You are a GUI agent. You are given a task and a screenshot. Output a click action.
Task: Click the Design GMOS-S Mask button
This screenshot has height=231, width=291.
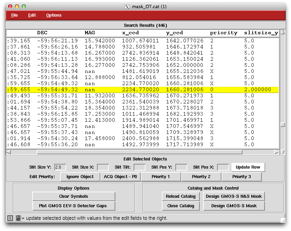click(x=234, y=206)
